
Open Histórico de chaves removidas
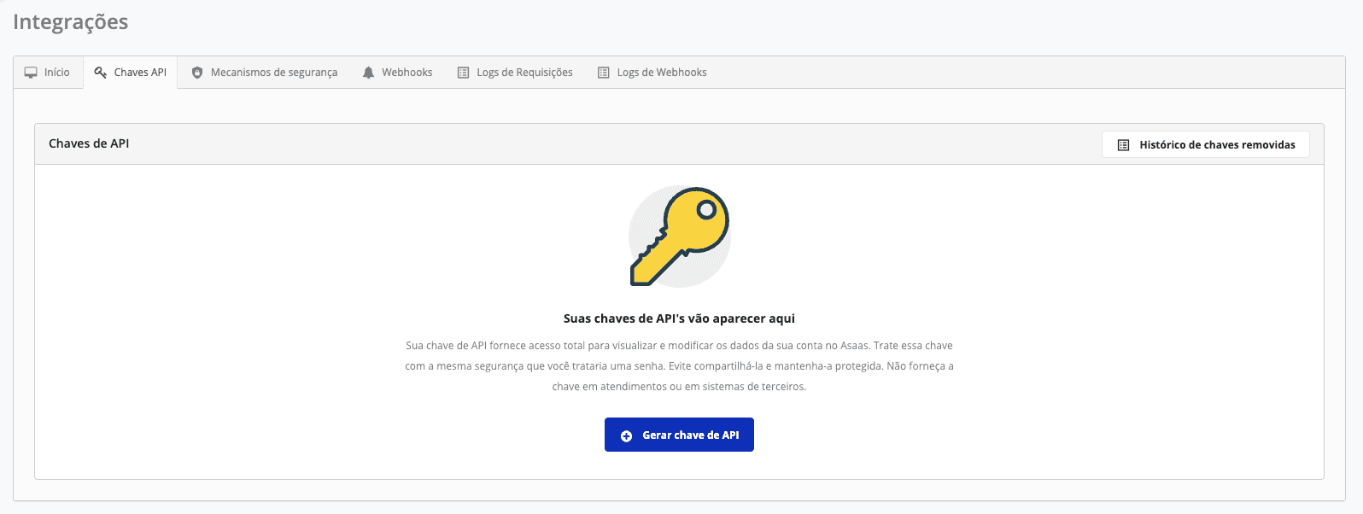[x=1206, y=144]
